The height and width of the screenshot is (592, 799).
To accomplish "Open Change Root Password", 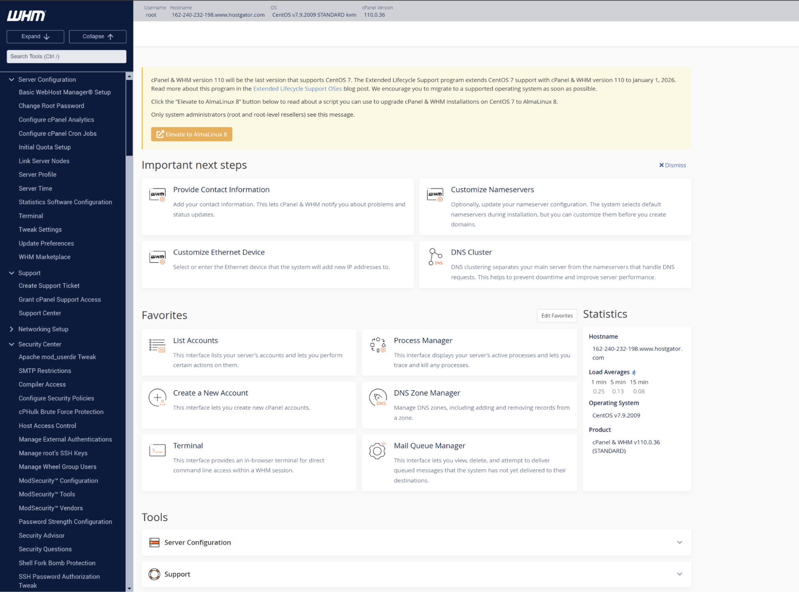I will click(52, 106).
